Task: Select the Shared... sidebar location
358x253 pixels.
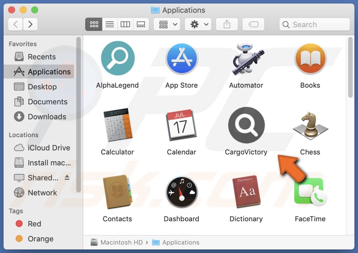Action: pos(39,178)
